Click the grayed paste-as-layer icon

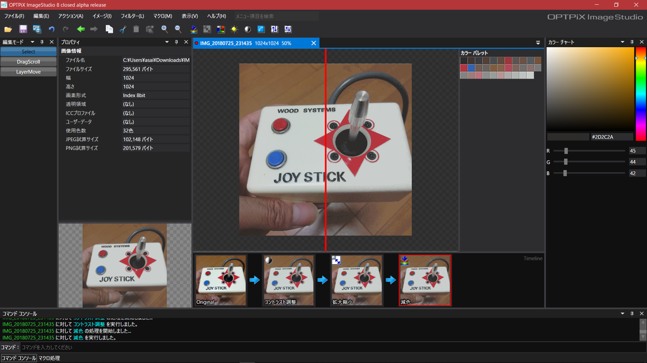(150, 29)
